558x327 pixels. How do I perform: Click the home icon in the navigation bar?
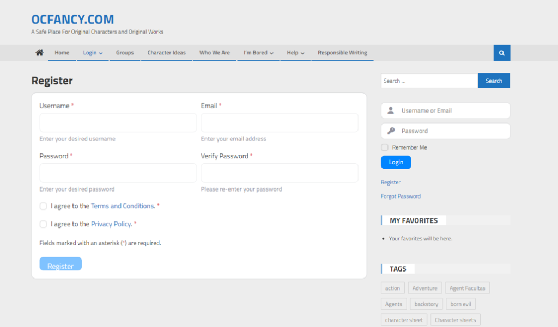(39, 53)
